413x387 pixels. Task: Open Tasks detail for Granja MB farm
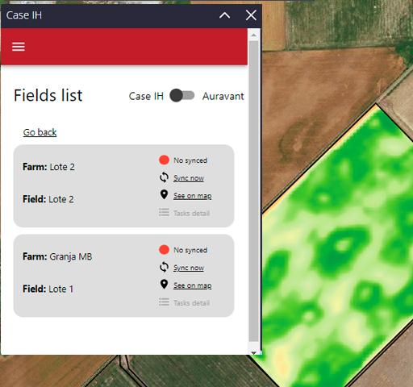[x=191, y=303]
